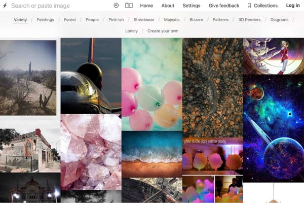This screenshot has height=203, width=304.
Task: Focus the Search or paste image field
Action: point(56,6)
